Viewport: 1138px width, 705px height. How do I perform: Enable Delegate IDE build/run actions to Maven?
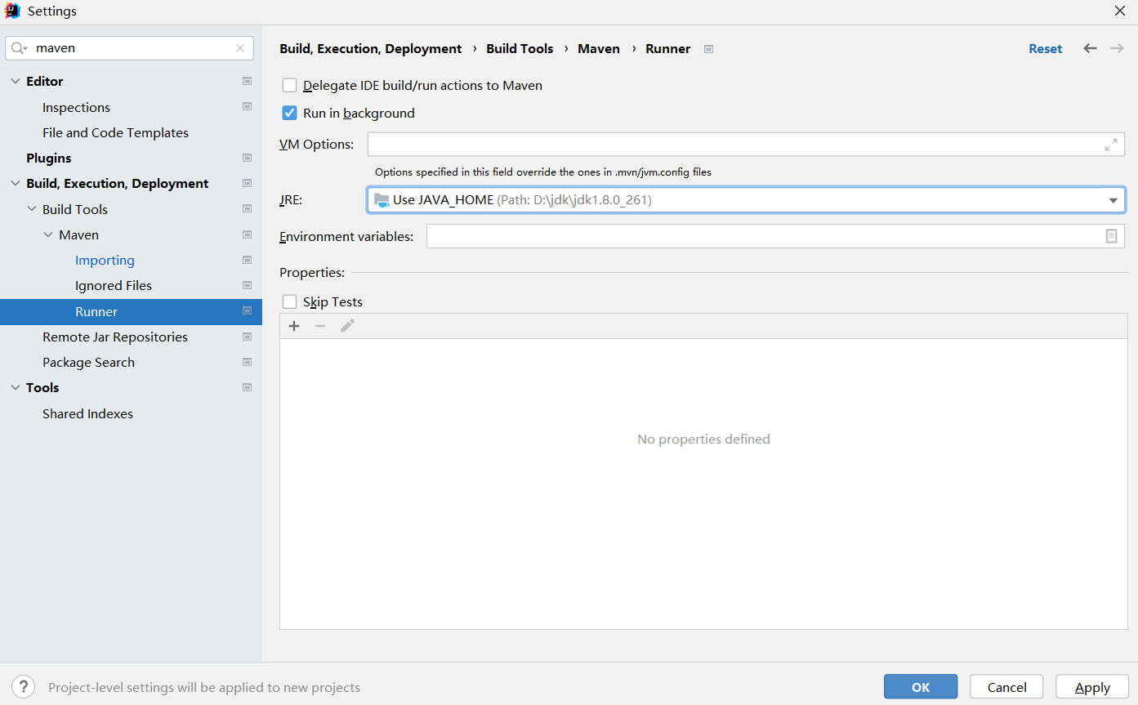[x=289, y=85]
